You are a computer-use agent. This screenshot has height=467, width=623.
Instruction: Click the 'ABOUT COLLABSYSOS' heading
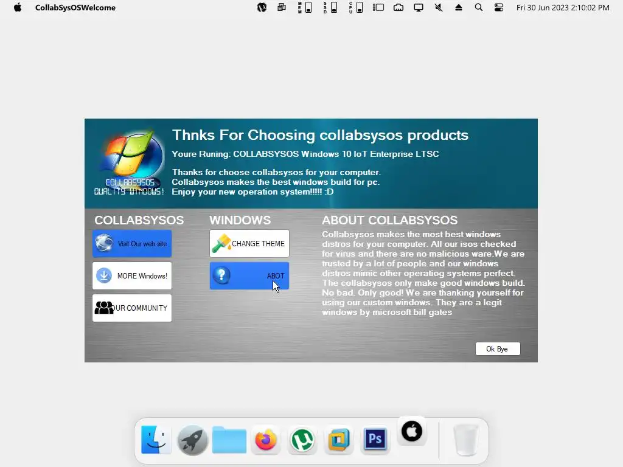[x=390, y=220]
